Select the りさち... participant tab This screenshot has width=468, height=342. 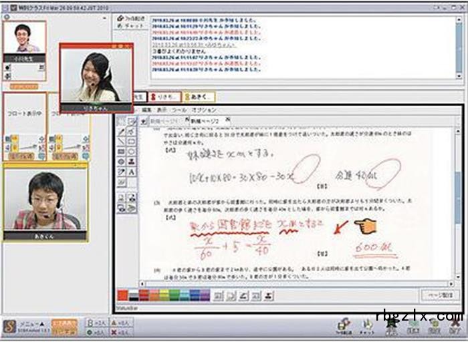tap(164, 97)
